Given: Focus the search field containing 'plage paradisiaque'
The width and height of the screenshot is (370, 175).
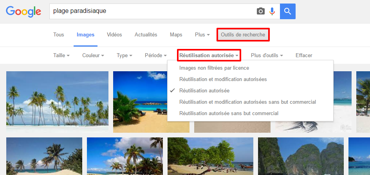Looking at the screenshot, I should [152, 11].
